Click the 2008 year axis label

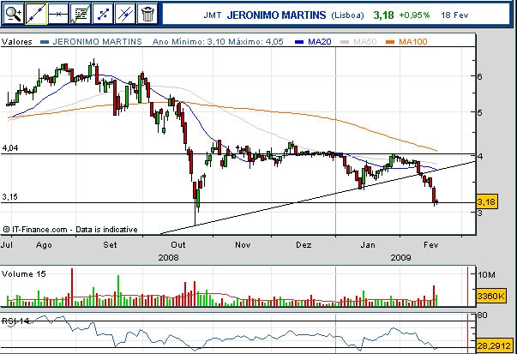(x=168, y=257)
